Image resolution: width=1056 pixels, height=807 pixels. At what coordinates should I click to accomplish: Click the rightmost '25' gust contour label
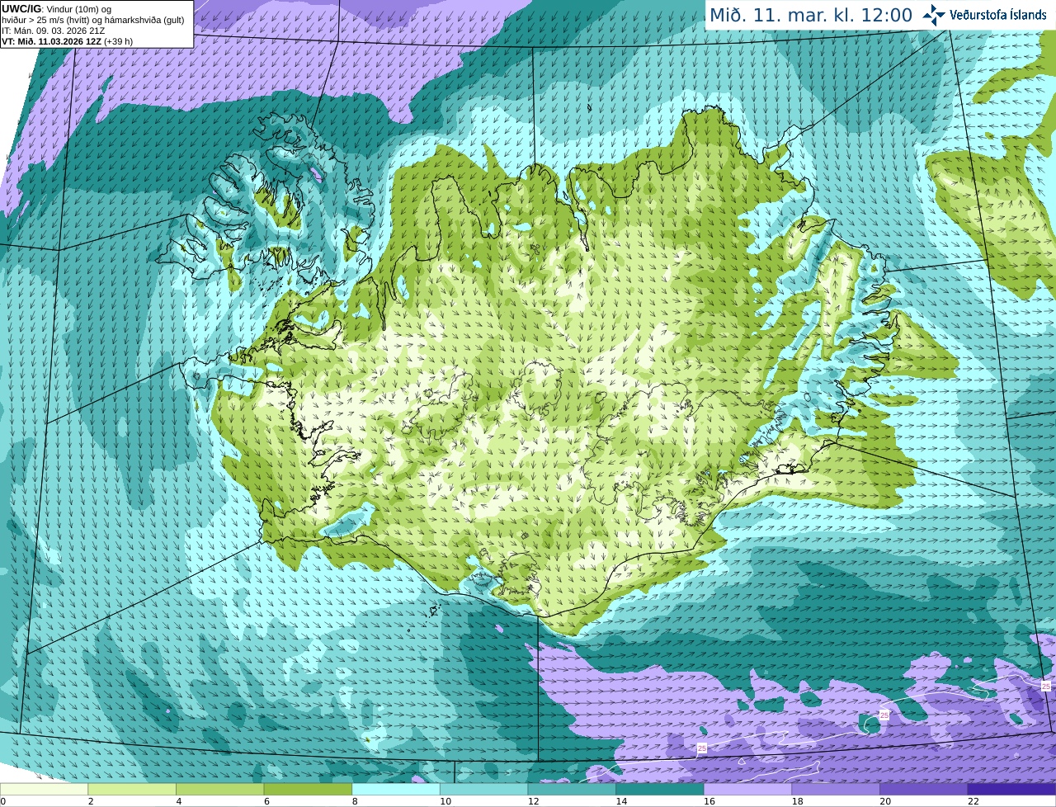pos(1045,687)
